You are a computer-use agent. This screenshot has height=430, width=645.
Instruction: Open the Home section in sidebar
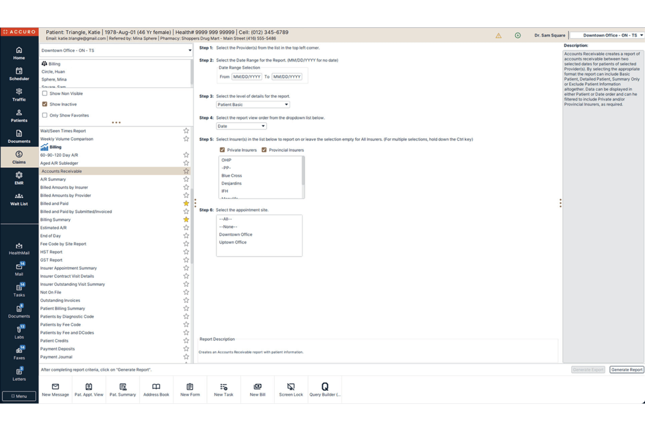19,53
